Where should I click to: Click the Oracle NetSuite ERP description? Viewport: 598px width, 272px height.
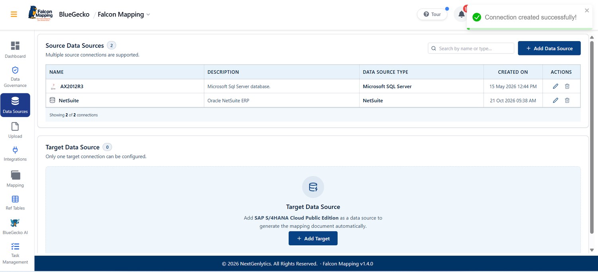pos(228,101)
